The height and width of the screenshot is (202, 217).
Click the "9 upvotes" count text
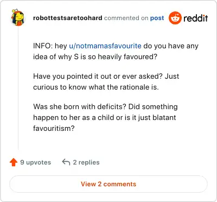35,162
